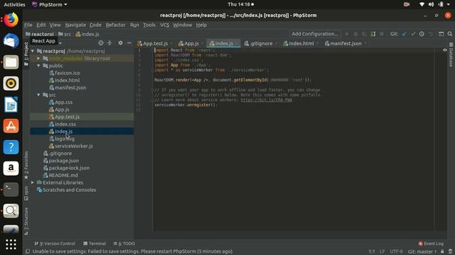
Task: Open Firefox from the dock
Action: 11,20
